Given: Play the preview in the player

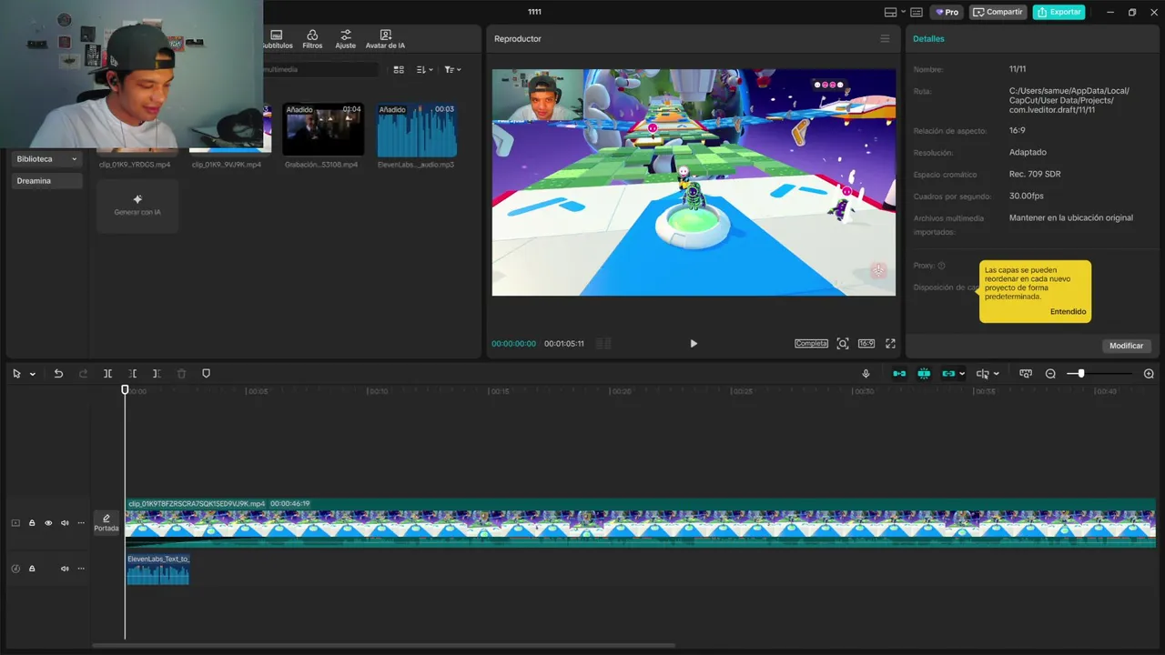Looking at the screenshot, I should (694, 344).
